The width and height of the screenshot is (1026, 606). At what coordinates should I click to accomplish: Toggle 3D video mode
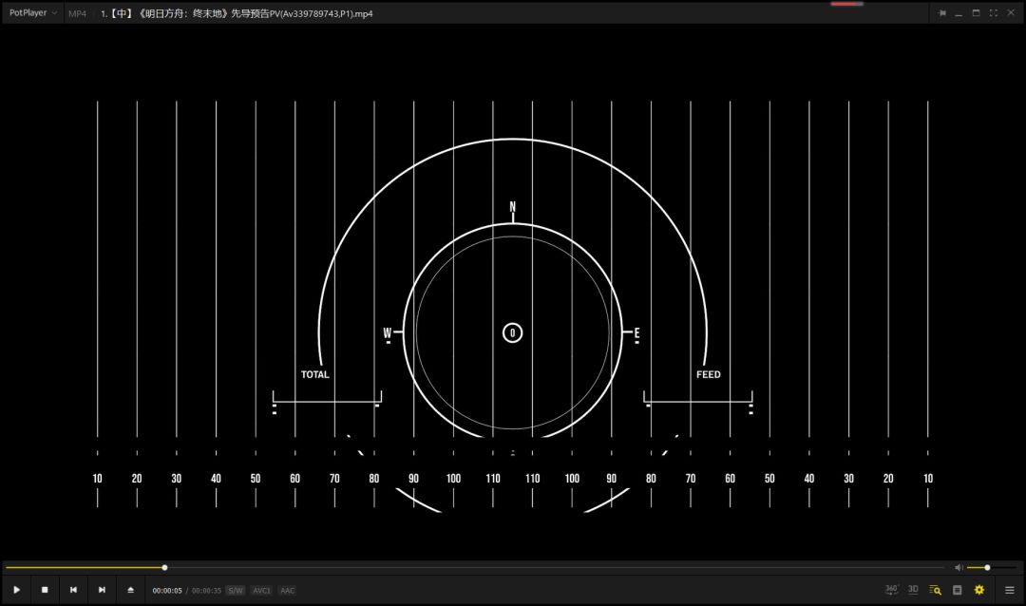click(x=913, y=590)
